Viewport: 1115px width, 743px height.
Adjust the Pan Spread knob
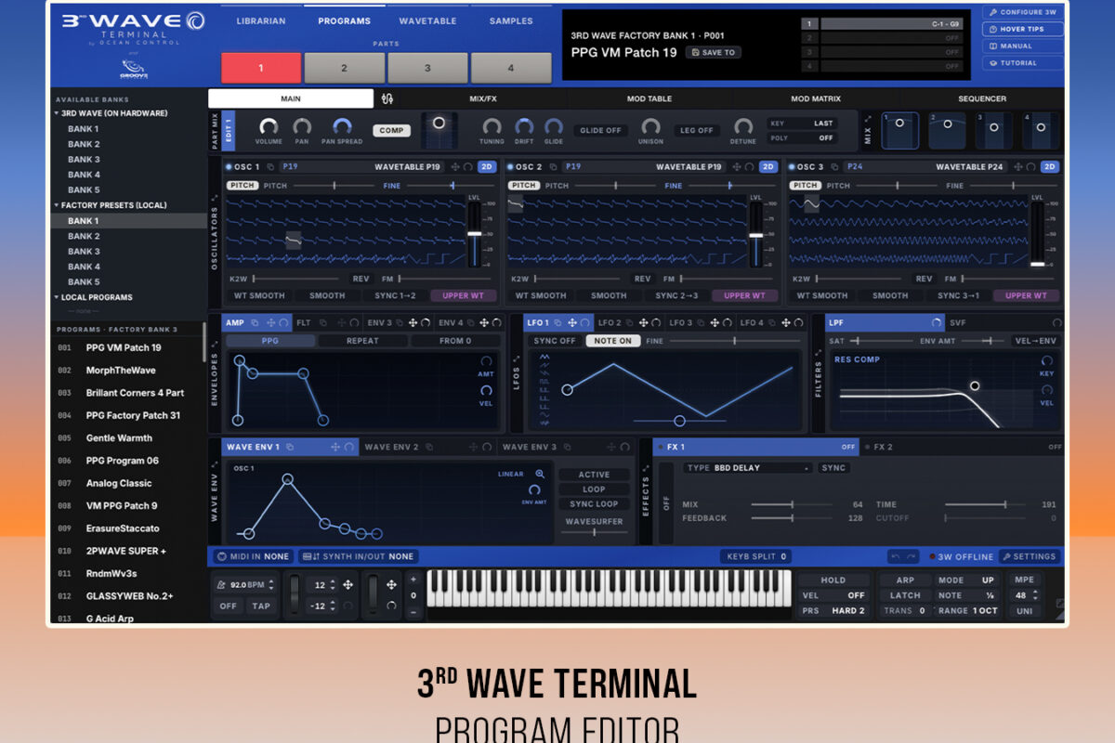pyautogui.click(x=342, y=126)
